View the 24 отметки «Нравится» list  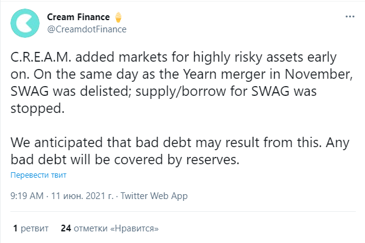(x=110, y=228)
